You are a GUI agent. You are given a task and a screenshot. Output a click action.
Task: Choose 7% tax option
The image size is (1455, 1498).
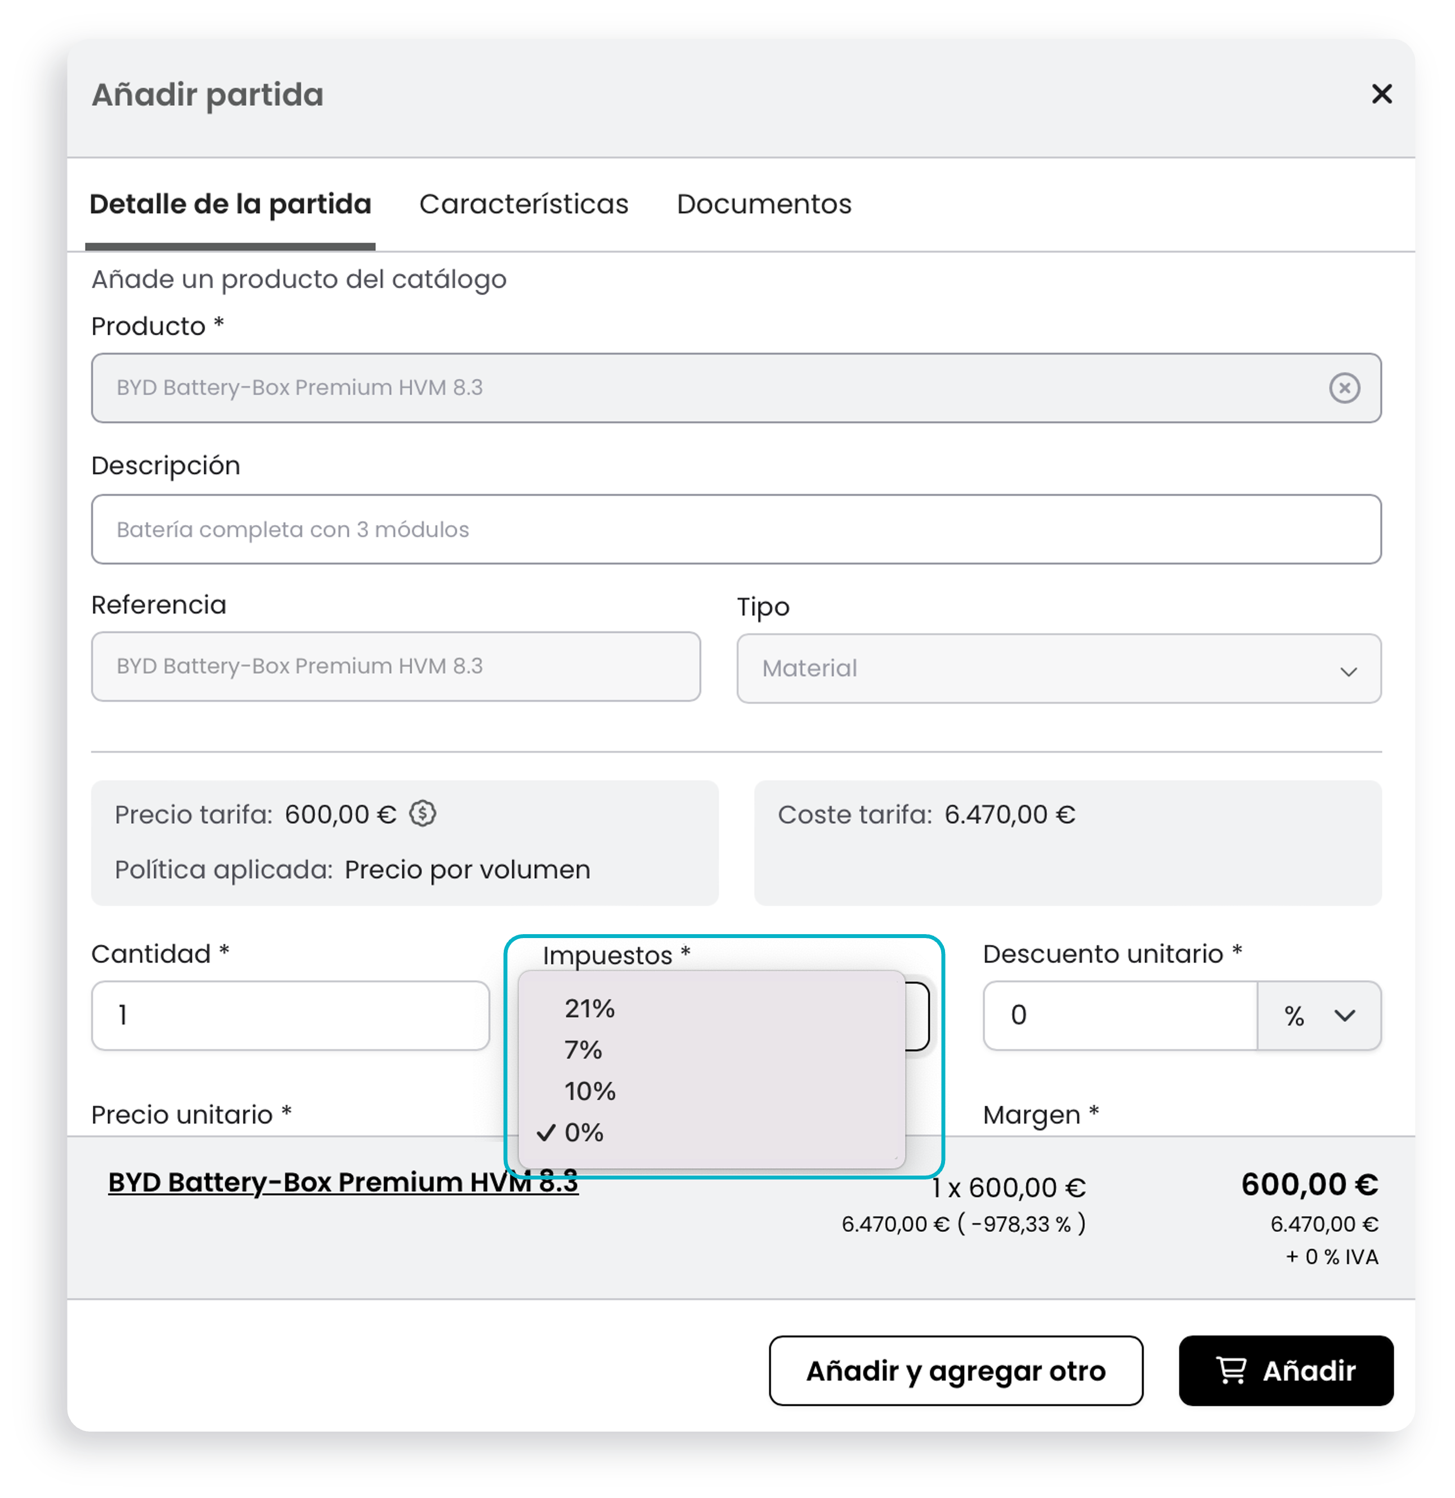[x=711, y=1050]
